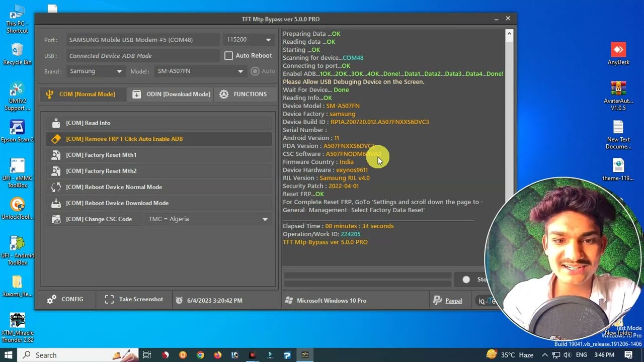Click the Remove FRP diamond icon
This screenshot has height=362, width=644.
(56, 139)
